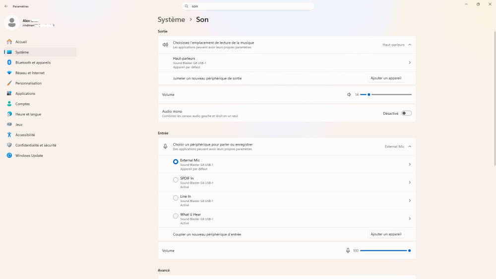Click the Jeux controller icon
Screen dimensions: 496x279
[x=9, y=125]
